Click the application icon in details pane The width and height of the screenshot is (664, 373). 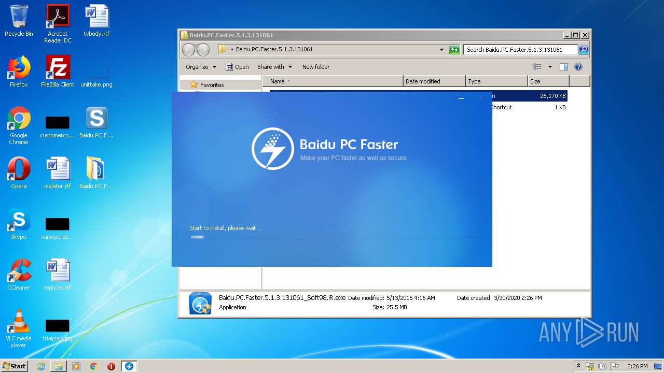[x=200, y=303]
